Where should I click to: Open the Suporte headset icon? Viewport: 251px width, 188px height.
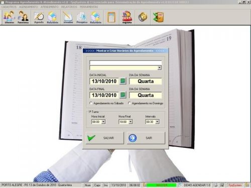(127, 17)
